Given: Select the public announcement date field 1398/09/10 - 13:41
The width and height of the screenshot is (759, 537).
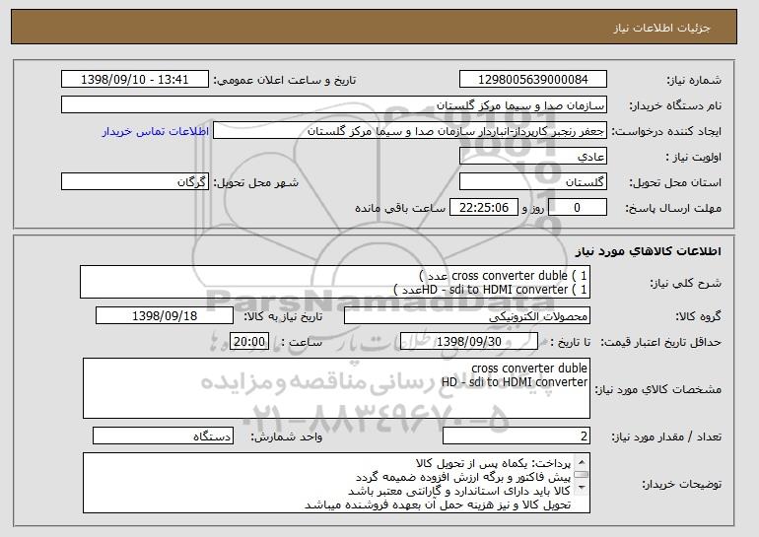Looking at the screenshot, I should 135,80.
